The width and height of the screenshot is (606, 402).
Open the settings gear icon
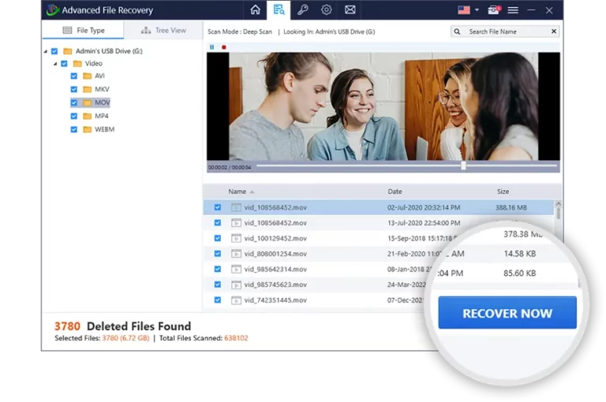pos(327,9)
